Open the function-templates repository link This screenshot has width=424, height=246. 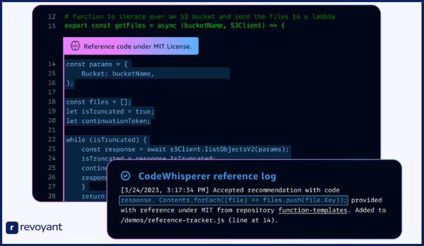click(x=312, y=210)
